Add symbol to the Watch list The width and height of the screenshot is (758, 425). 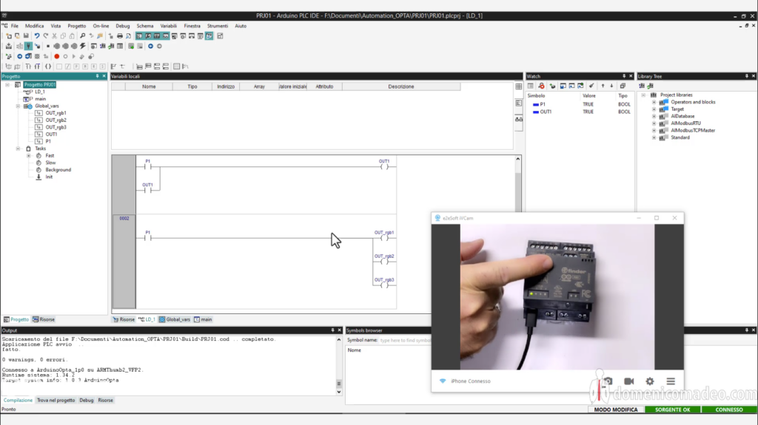[x=552, y=86]
